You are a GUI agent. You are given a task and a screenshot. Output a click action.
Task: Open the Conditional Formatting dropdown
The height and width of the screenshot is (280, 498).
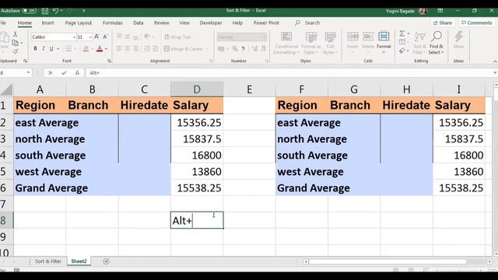[x=286, y=43]
